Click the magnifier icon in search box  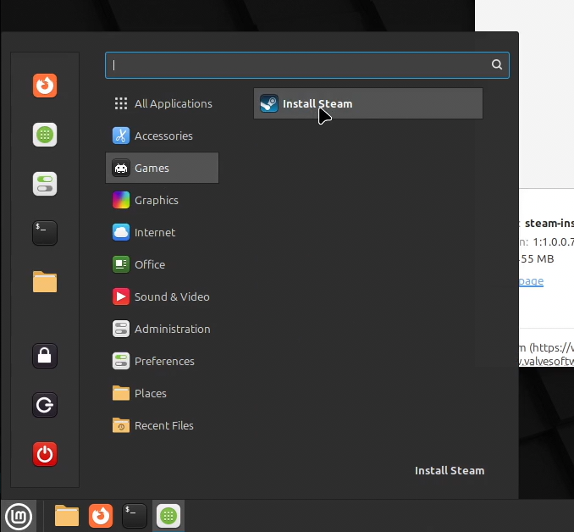pyautogui.click(x=496, y=65)
